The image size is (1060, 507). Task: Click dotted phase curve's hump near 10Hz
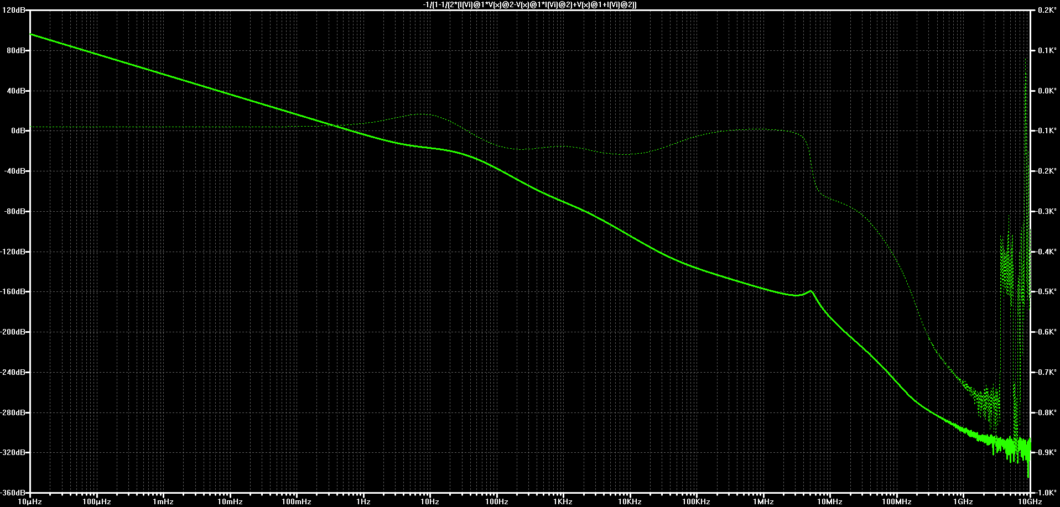424,114
